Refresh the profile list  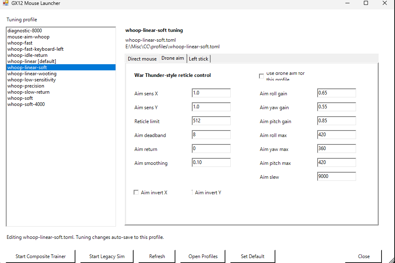[157, 256]
